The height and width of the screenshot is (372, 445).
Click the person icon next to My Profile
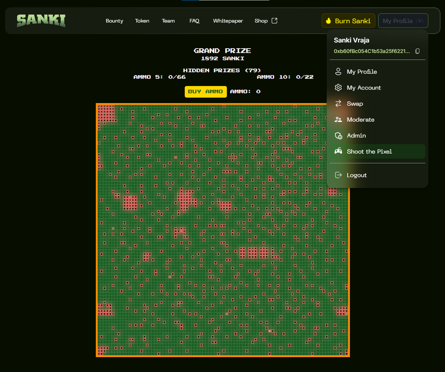338,72
